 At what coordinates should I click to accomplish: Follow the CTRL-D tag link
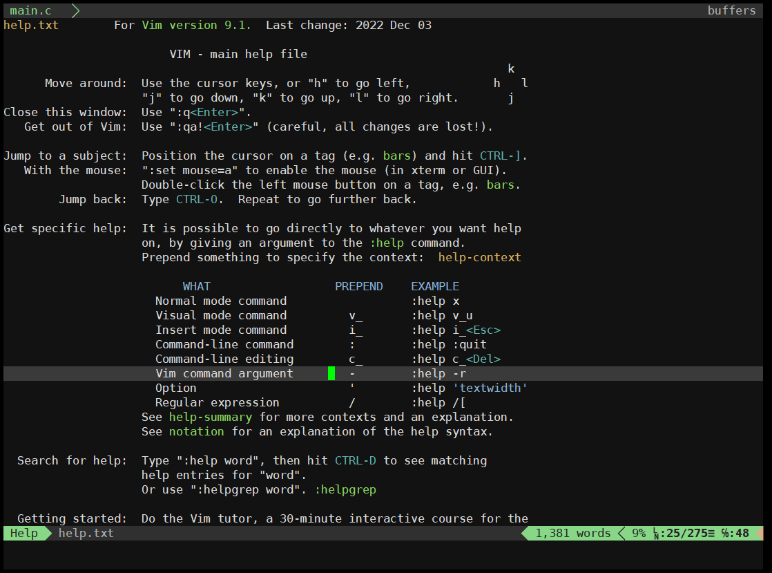point(356,460)
